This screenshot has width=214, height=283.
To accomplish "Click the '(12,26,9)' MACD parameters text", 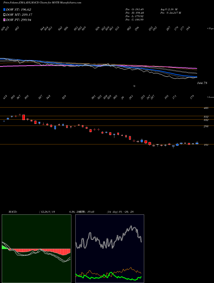I will [x=45, y=212].
